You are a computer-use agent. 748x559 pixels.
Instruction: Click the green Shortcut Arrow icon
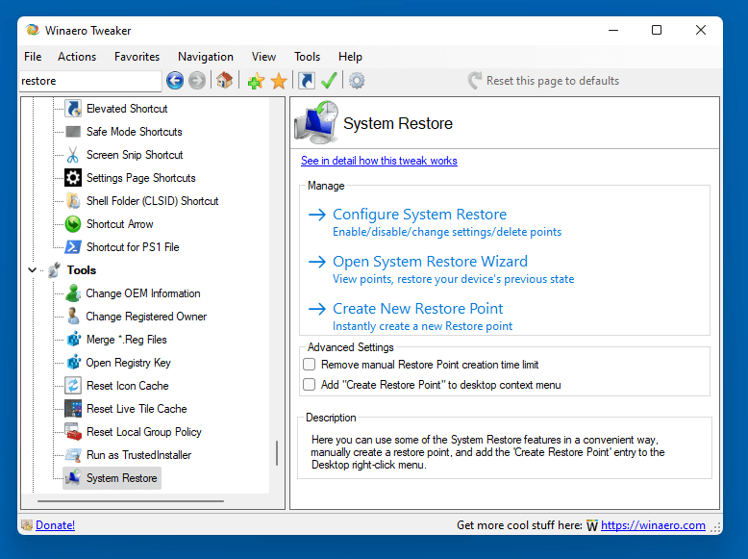pyautogui.click(x=73, y=224)
